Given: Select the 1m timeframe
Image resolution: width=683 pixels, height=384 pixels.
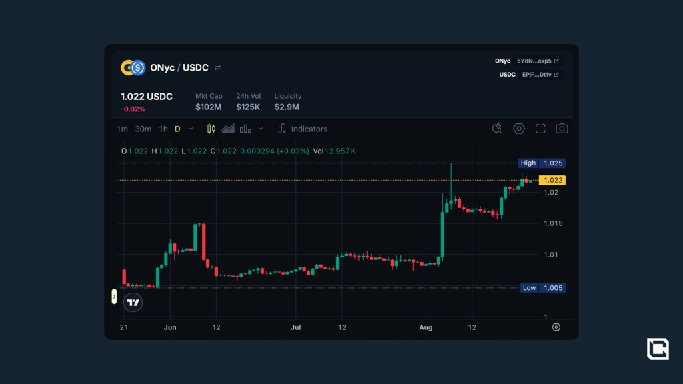Looking at the screenshot, I should [122, 129].
